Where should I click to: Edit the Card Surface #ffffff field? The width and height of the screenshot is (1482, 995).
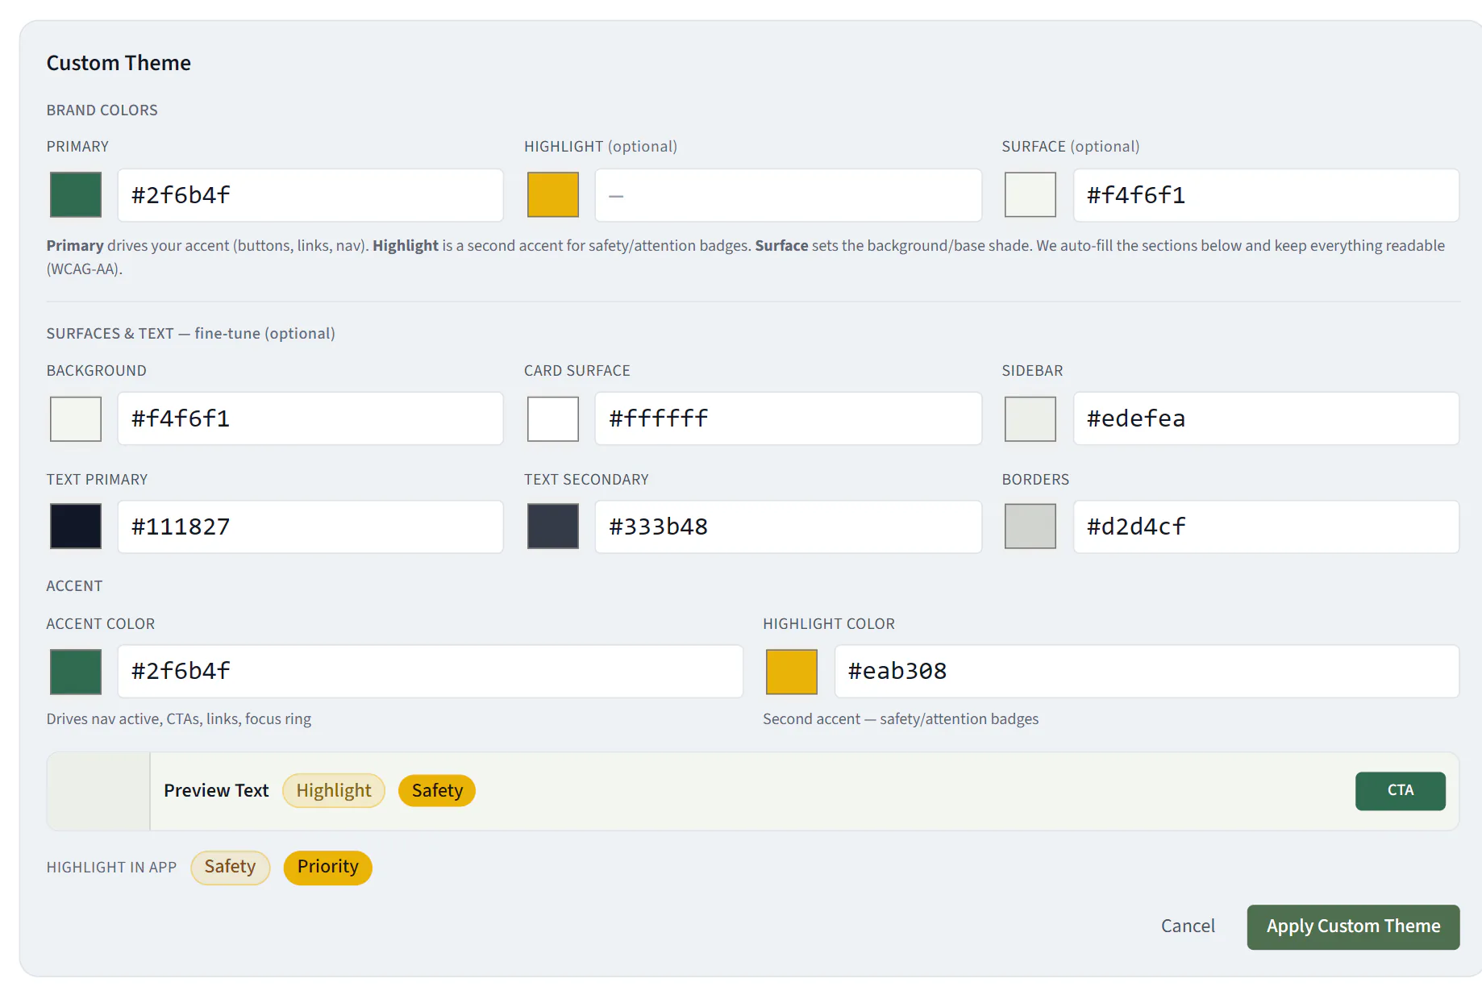(x=789, y=418)
